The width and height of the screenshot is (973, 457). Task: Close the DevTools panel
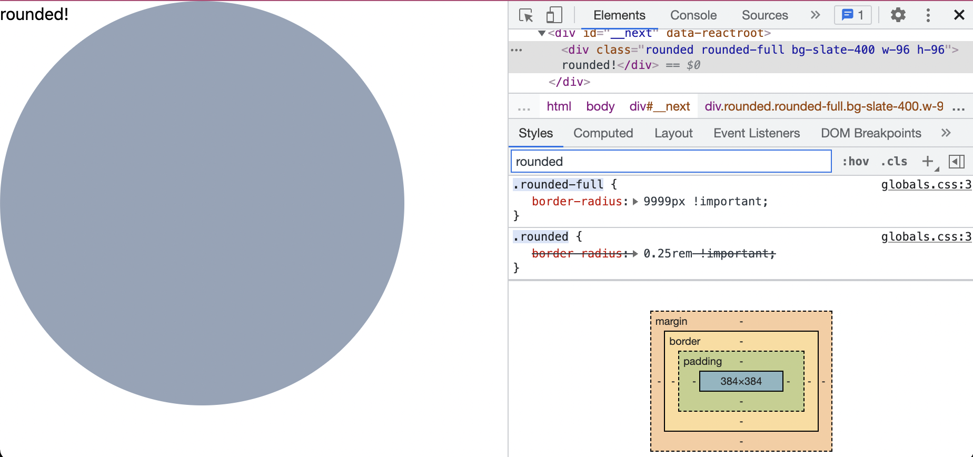pos(959,15)
